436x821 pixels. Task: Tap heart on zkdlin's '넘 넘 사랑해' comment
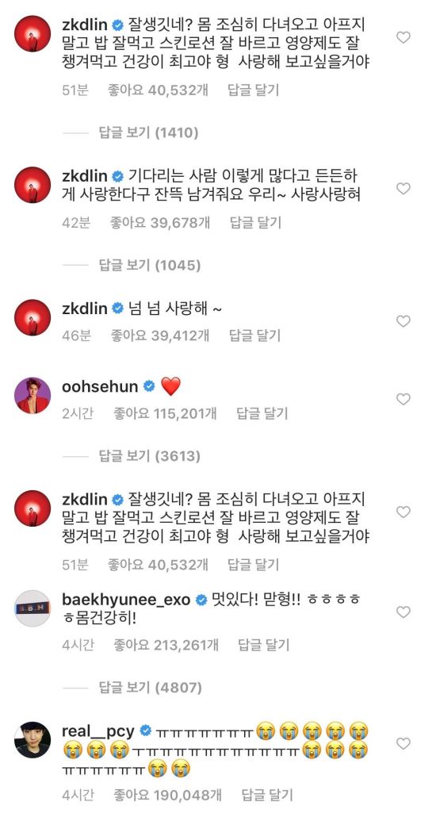(x=403, y=321)
